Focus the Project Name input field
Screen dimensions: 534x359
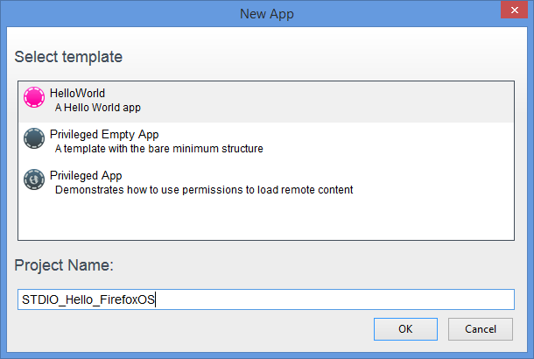pyautogui.click(x=266, y=299)
